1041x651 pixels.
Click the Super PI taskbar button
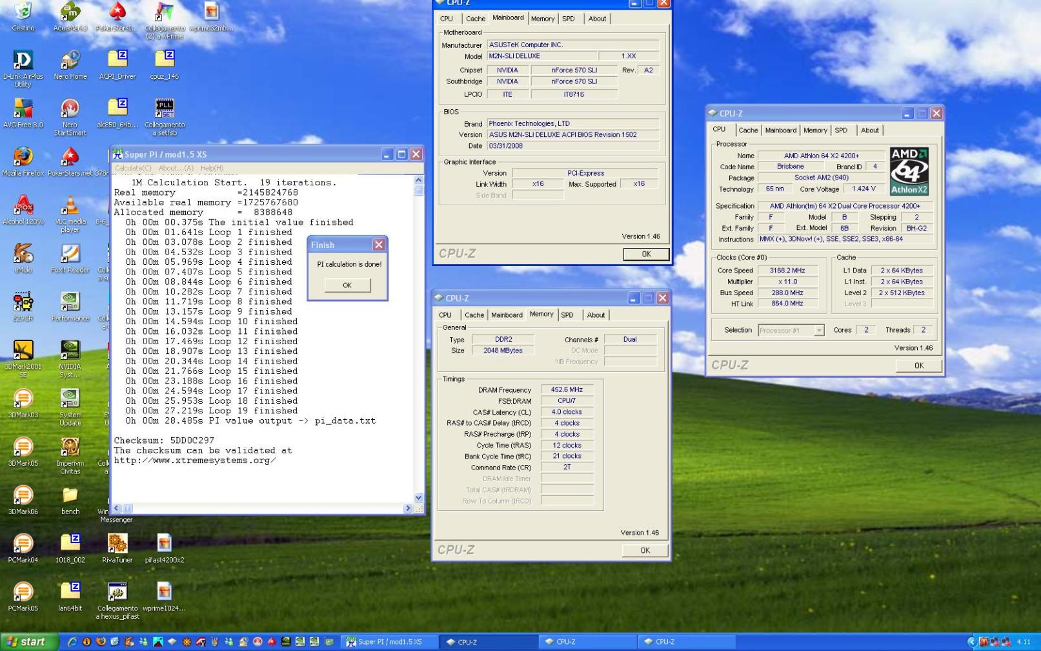(389, 642)
